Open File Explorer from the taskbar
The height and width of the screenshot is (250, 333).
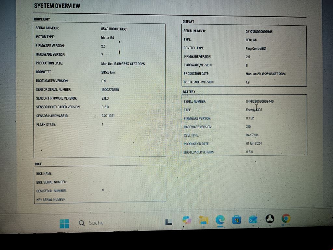coord(204,220)
